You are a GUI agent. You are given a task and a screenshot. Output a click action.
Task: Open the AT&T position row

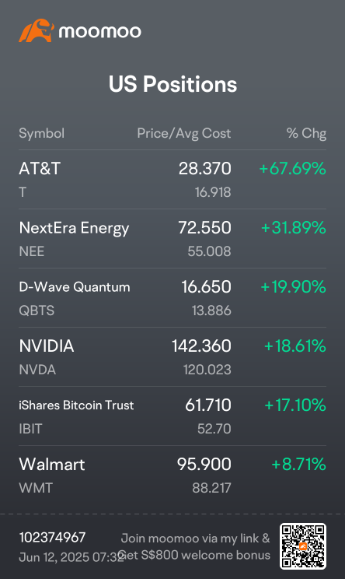click(172, 180)
